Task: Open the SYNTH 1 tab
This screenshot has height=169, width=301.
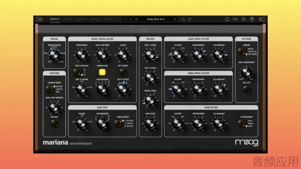Action: tap(55, 19)
